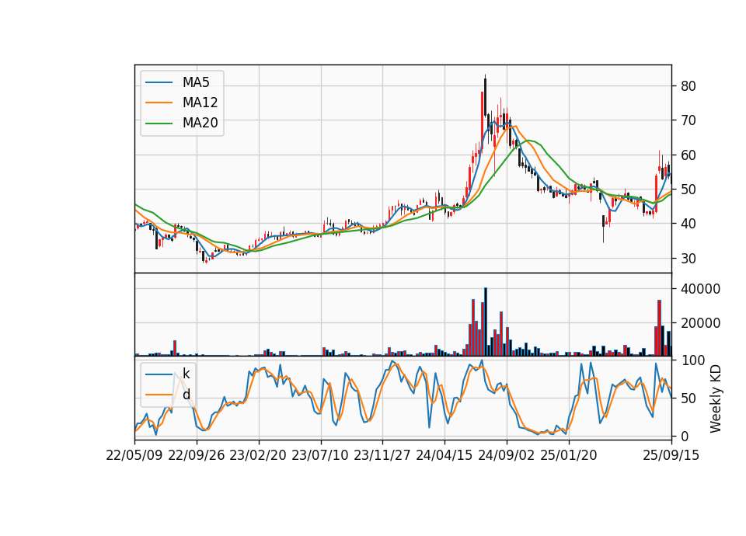Viewport: 746px width, 536px height.
Task: Click the Weekly KD axis label
Action: 716,399
